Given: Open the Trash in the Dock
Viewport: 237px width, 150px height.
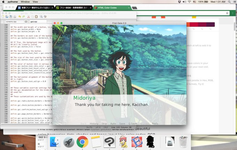Looking at the screenshot, I should pos(183,142).
